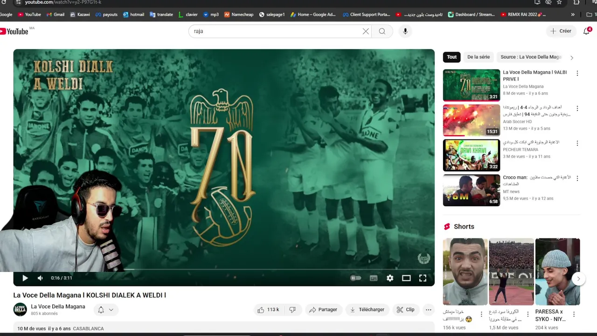Click the browser address bar URL

[63, 2]
